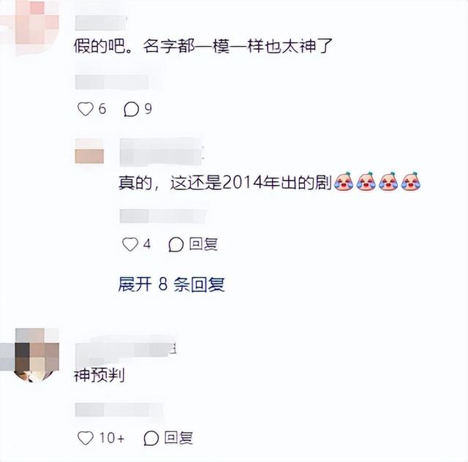Tap speech bubble icon under 神预判

(x=151, y=438)
